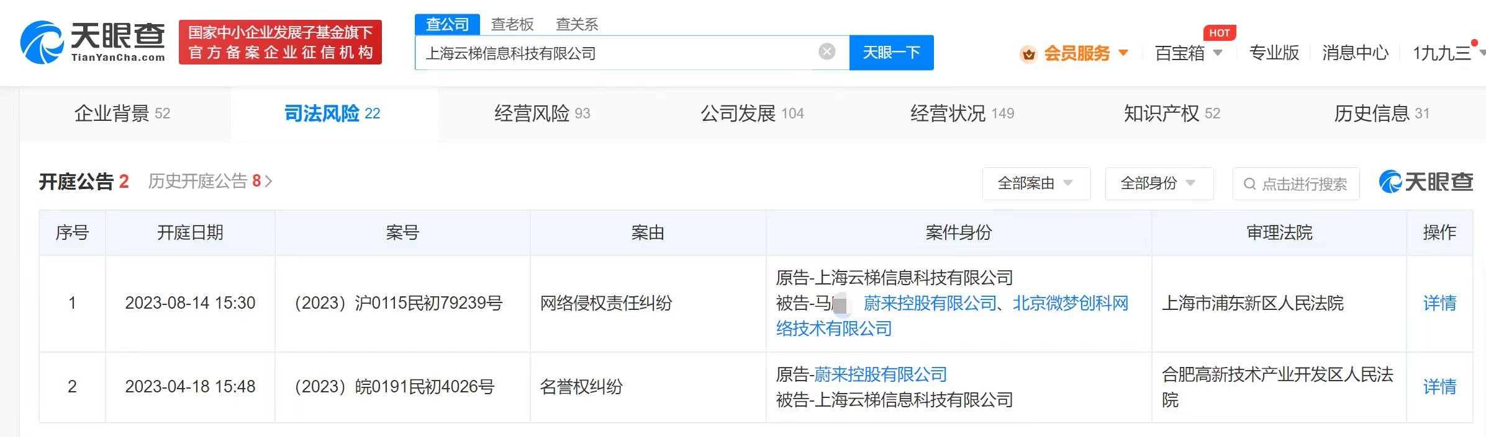Click case number (2023)皖0191民初4026号
This screenshot has height=437, width=1486.
click(x=394, y=387)
